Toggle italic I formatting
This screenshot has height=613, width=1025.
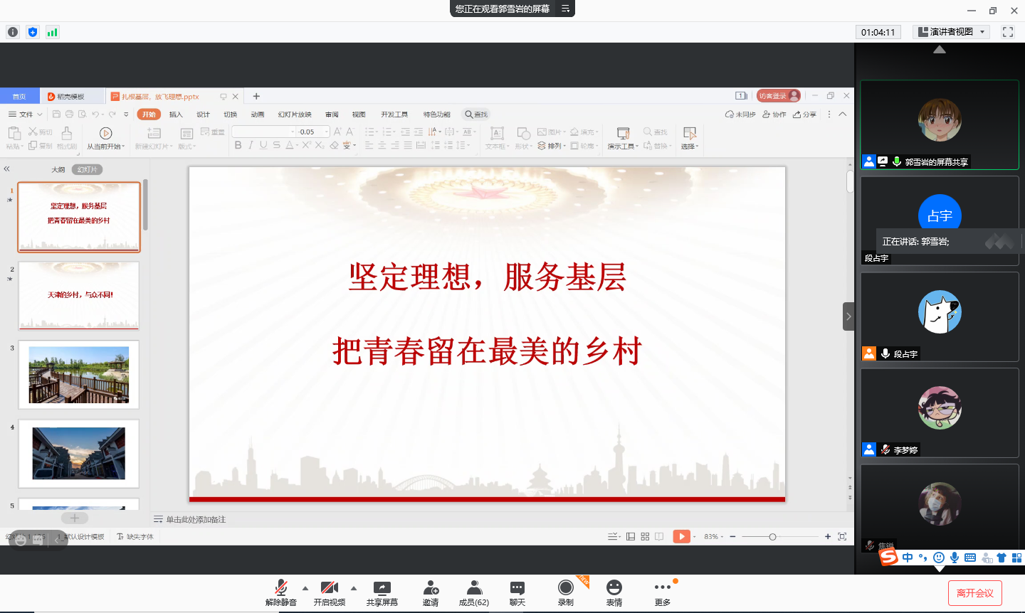(251, 145)
